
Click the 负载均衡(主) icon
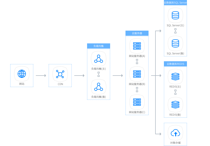(99, 59)
